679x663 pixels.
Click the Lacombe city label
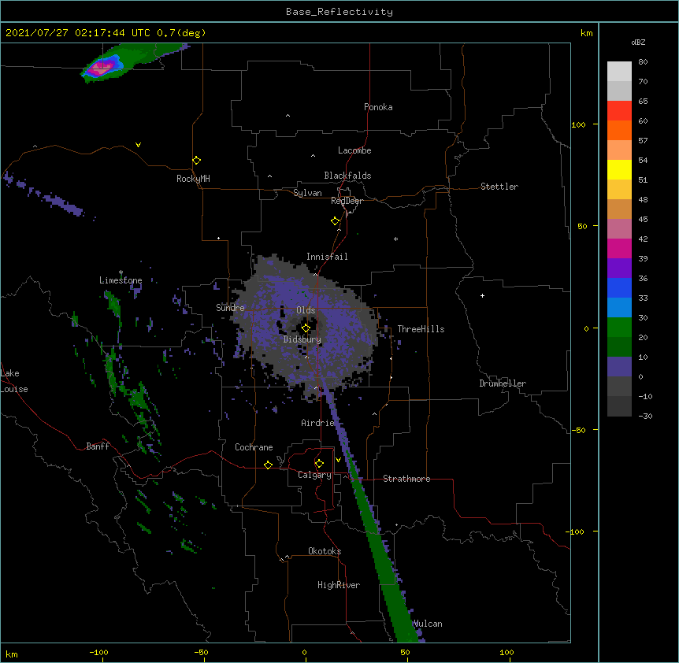click(354, 150)
